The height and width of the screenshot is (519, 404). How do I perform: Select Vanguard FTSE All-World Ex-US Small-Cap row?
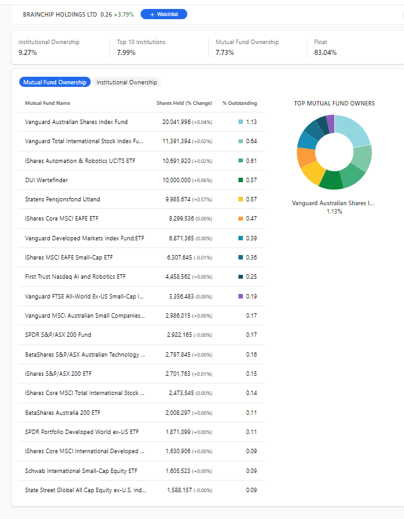tap(141, 296)
